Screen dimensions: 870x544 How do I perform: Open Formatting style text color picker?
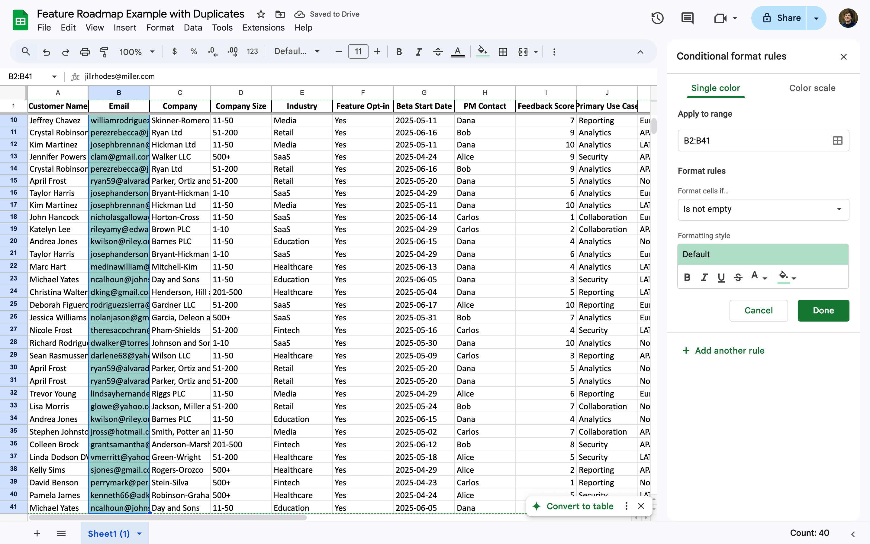tap(759, 277)
